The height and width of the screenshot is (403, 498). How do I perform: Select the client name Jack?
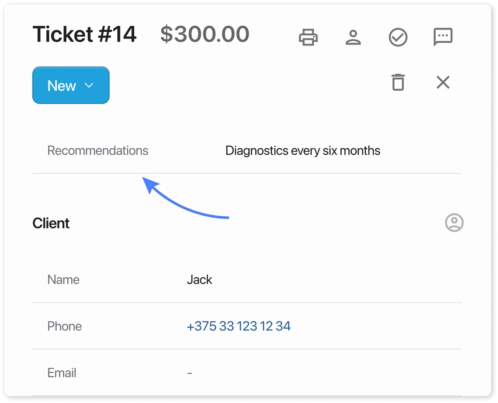[199, 280]
